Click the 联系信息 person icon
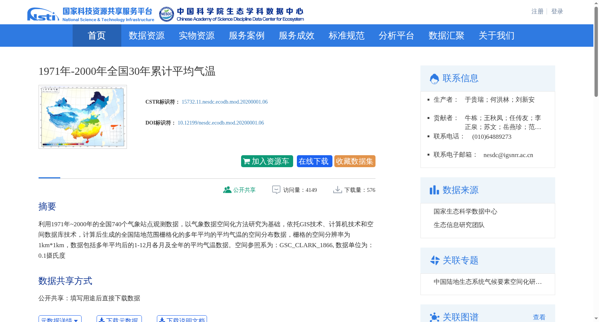The width and height of the screenshot is (599, 322). 434,79
